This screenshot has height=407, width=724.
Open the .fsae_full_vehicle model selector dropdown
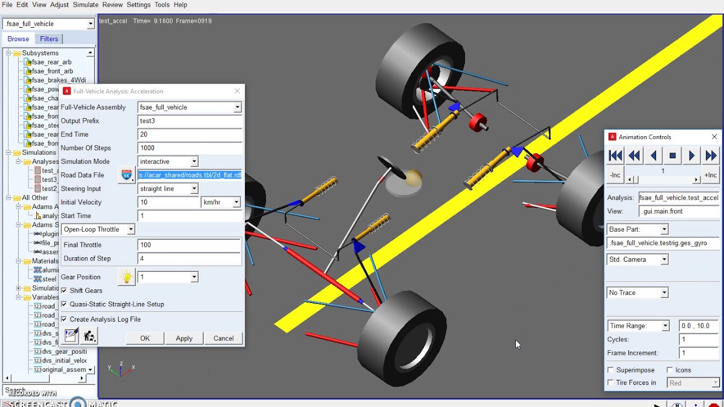pyautogui.click(x=90, y=24)
